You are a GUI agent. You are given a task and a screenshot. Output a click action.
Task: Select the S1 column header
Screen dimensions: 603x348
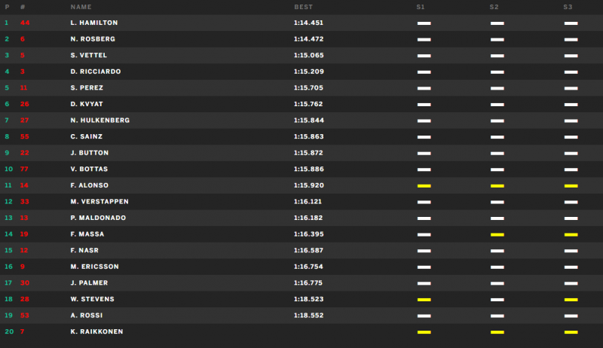click(421, 7)
